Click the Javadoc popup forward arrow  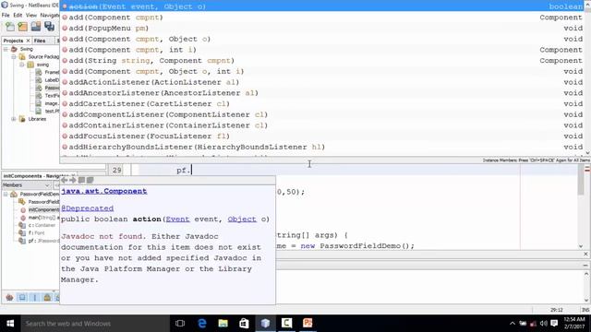pos(73,181)
